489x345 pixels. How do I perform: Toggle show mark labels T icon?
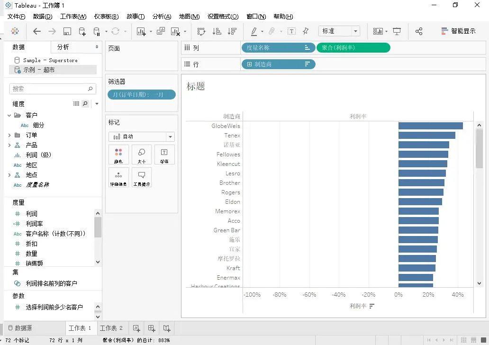(x=291, y=31)
